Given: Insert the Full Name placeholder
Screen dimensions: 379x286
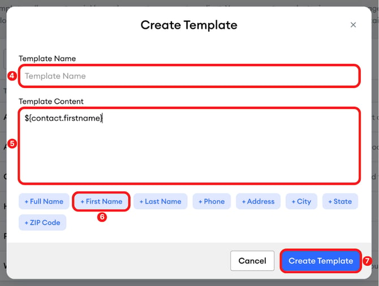Looking at the screenshot, I should tap(44, 201).
